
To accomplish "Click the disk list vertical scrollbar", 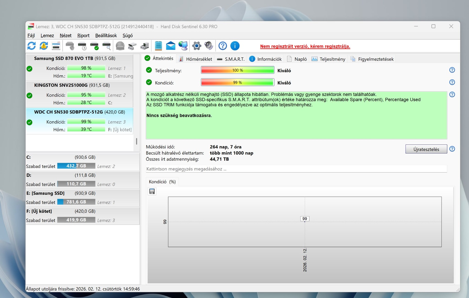I will [x=136, y=141].
